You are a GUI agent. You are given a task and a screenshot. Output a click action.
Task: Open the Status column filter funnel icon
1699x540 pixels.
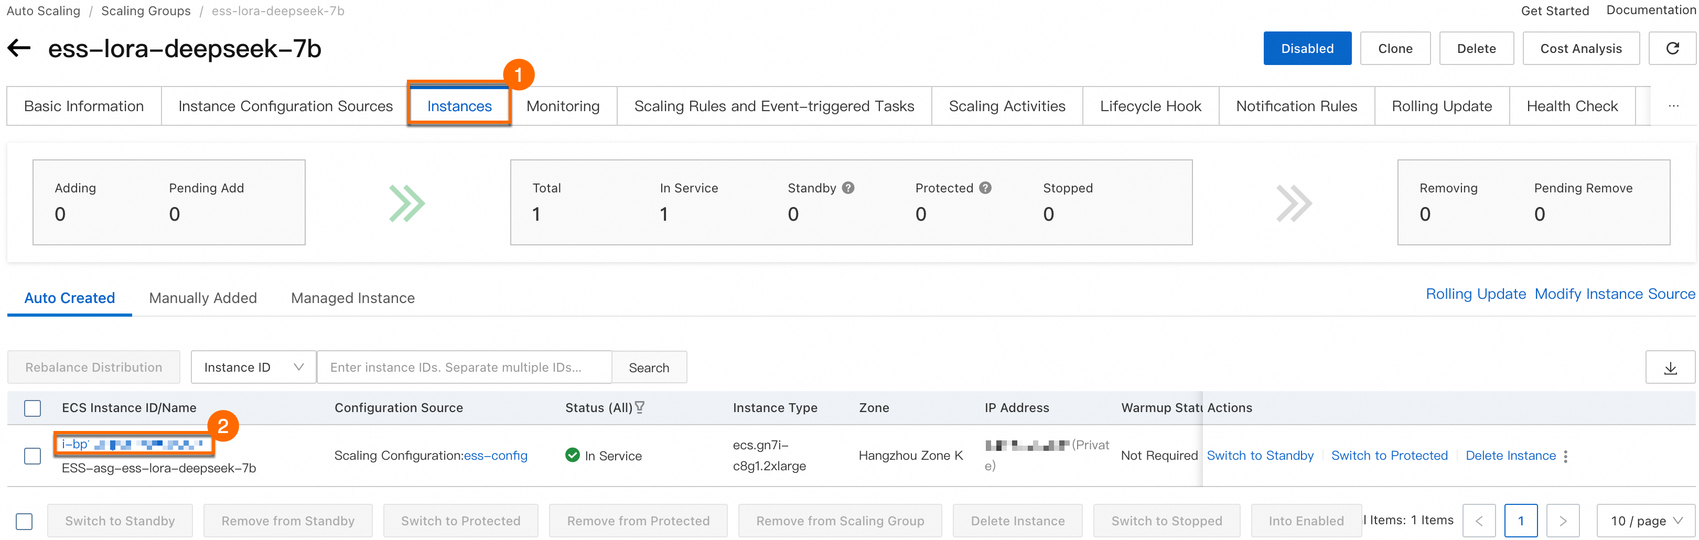click(x=640, y=407)
